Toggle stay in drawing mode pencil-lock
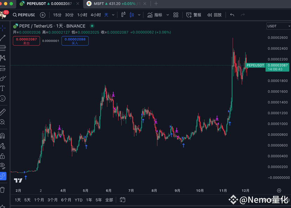291x208 pixels. pos(2,146)
